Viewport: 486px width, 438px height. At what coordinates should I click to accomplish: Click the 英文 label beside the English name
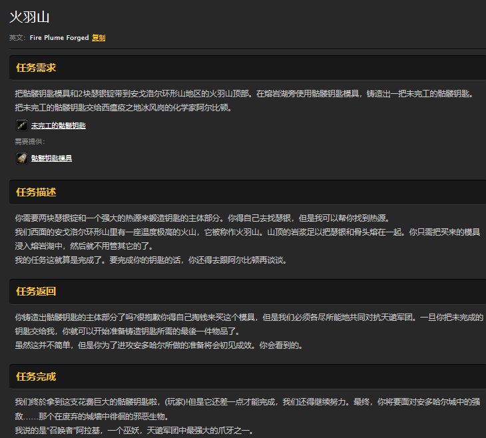point(17,38)
